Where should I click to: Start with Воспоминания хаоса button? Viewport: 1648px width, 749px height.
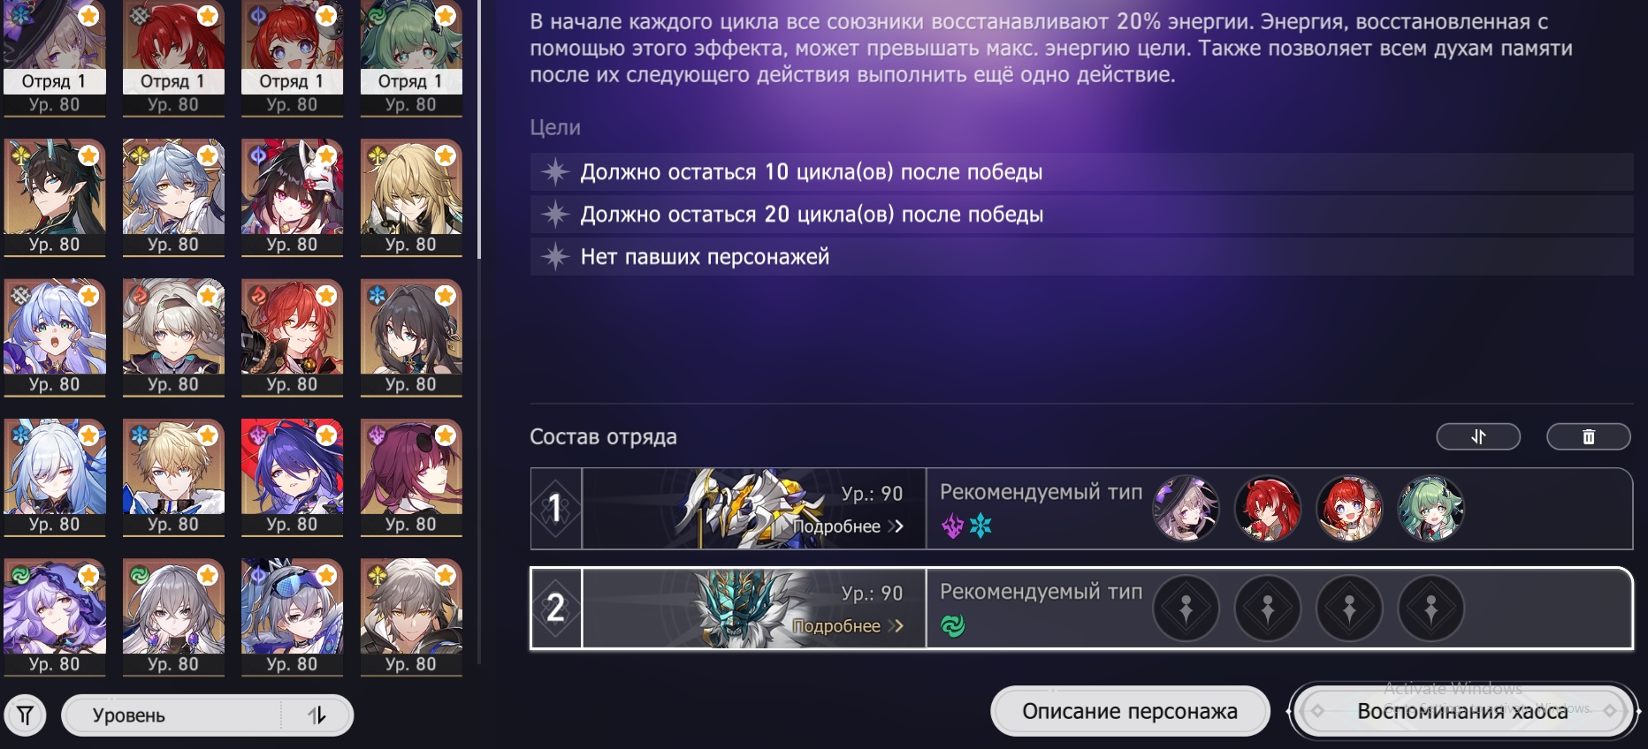pos(1462,711)
